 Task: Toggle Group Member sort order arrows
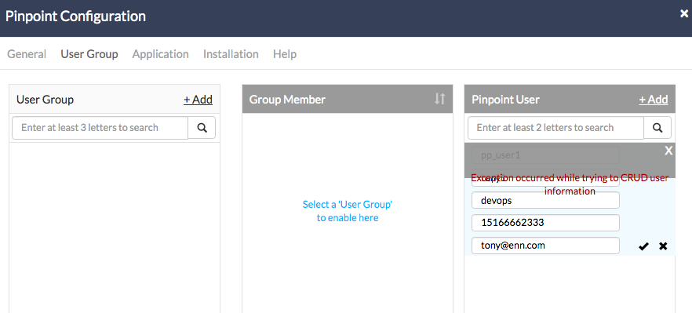[439, 99]
